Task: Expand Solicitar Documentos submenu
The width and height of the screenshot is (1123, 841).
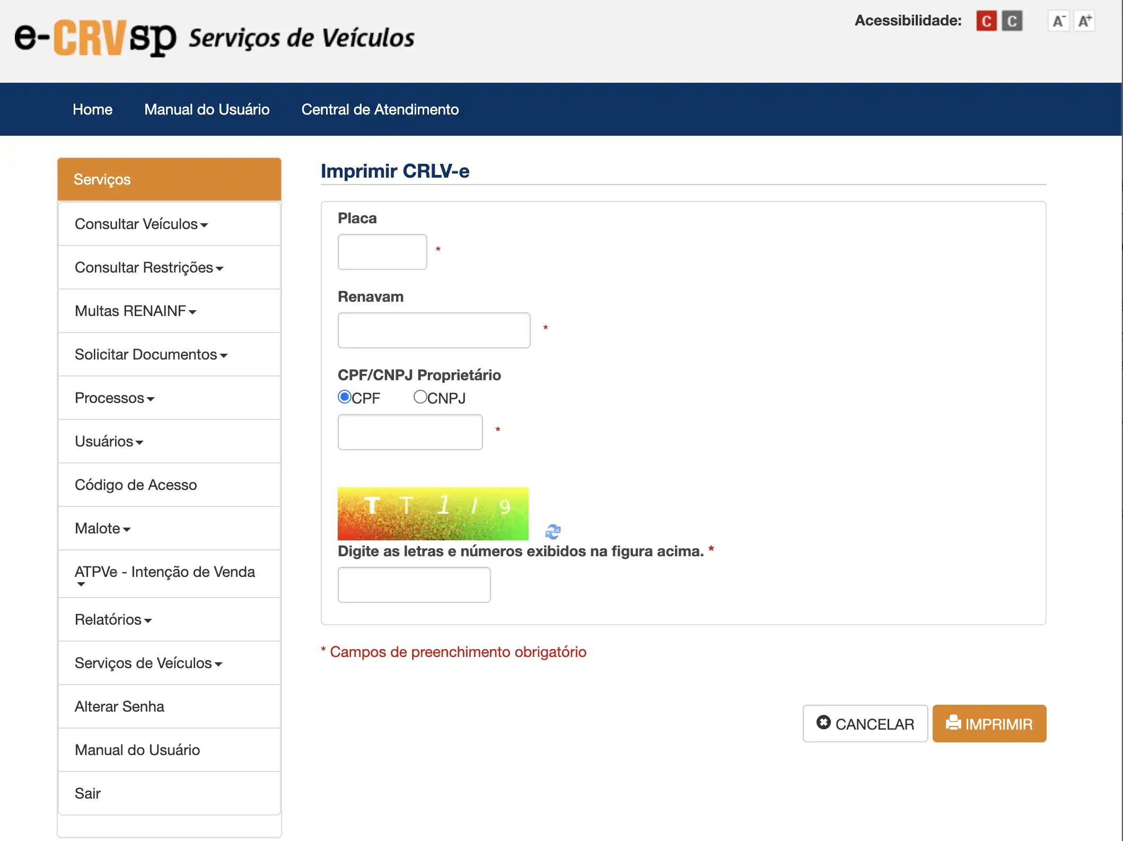Action: pyautogui.click(x=151, y=355)
